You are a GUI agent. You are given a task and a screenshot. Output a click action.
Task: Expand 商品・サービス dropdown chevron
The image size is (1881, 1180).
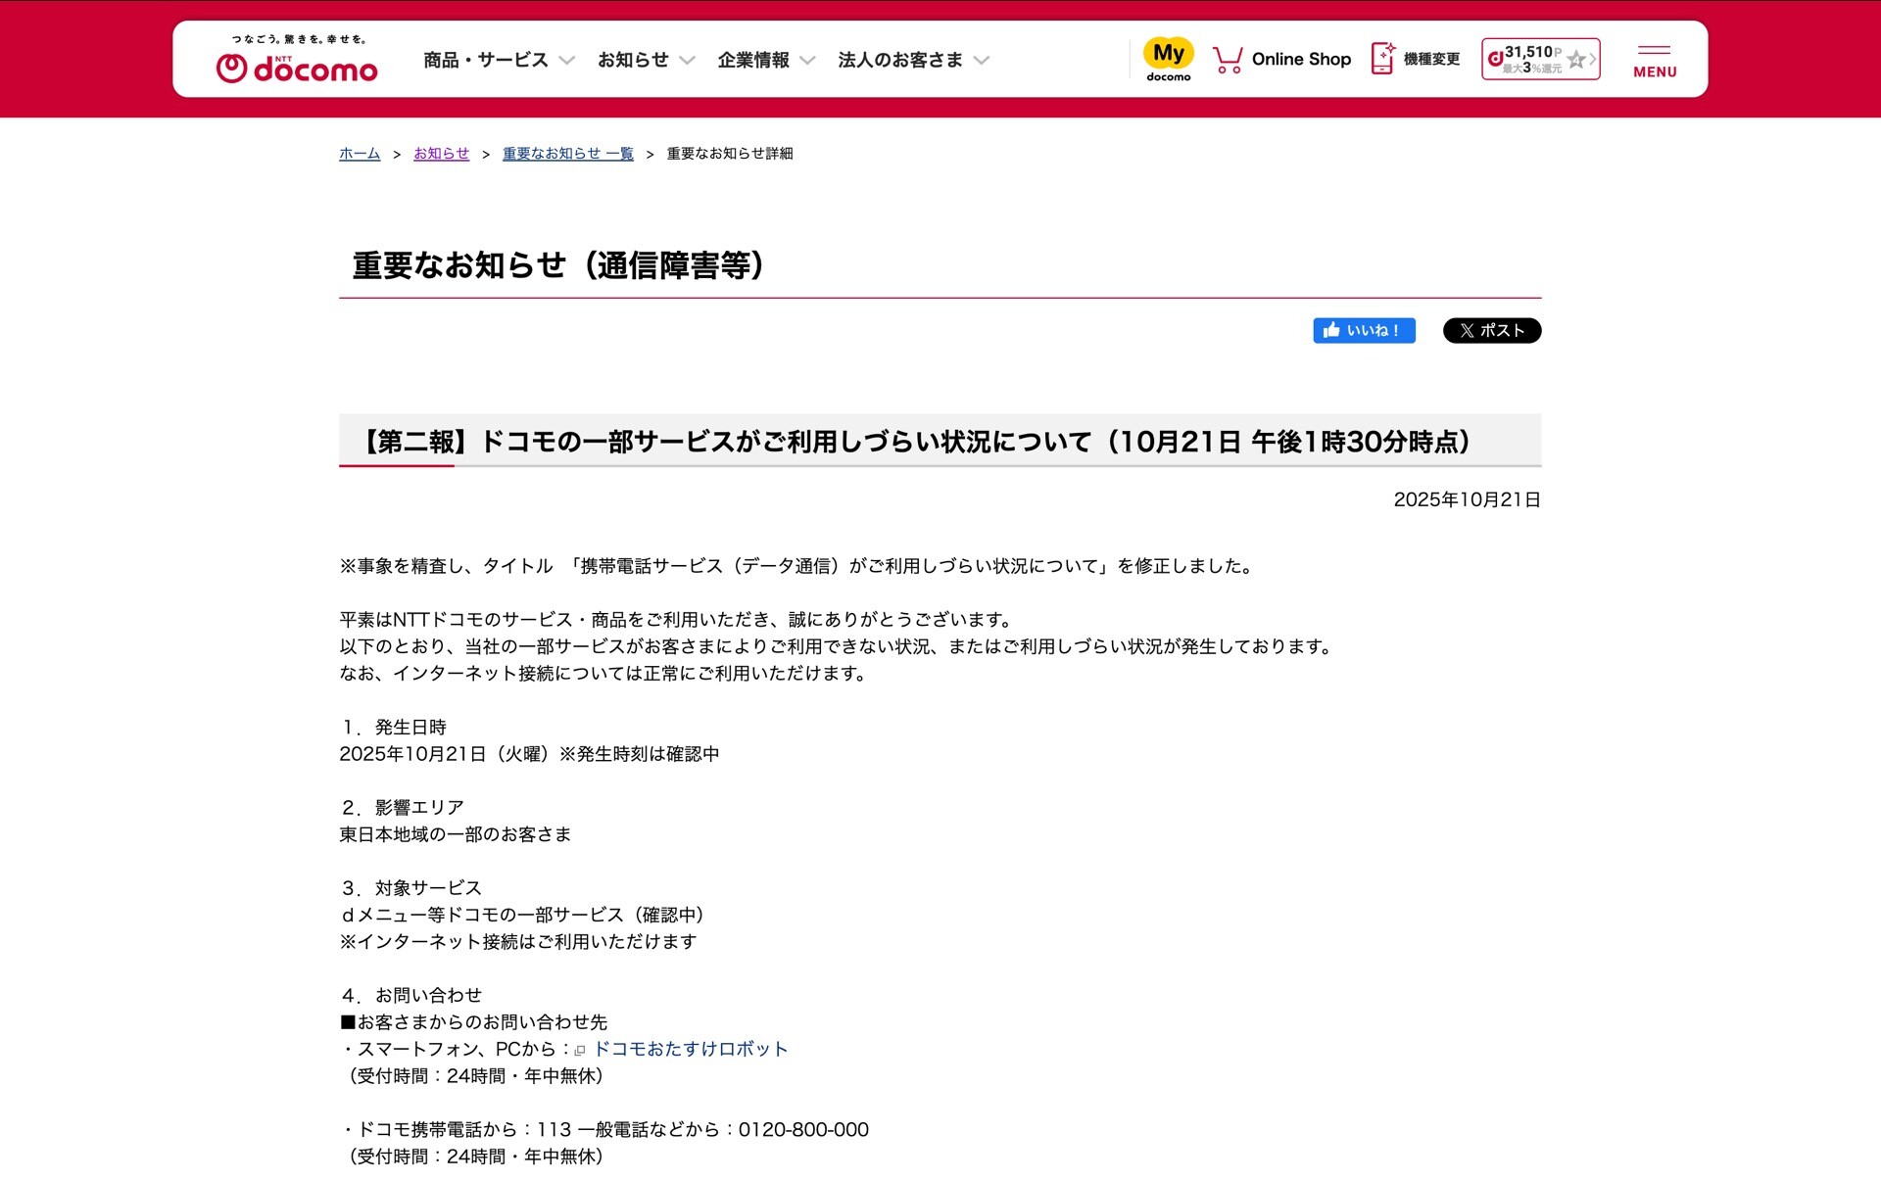tap(566, 61)
